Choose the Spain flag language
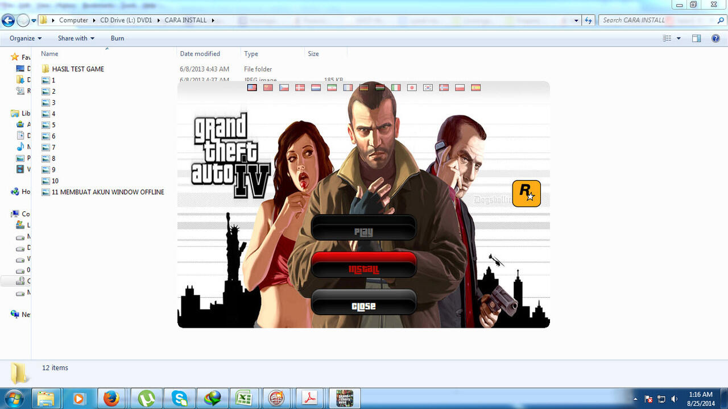 pos(475,87)
